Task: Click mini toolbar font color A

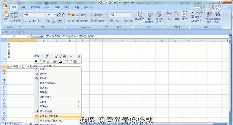Action: [61, 61]
